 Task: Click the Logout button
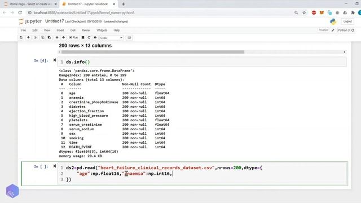(347, 21)
